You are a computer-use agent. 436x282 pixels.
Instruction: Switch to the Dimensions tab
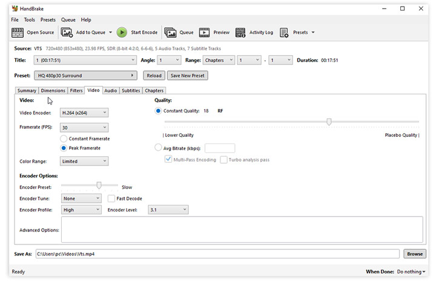[53, 91]
